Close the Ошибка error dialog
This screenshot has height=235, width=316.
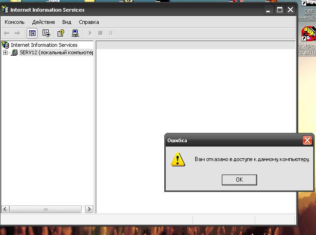click(307, 140)
